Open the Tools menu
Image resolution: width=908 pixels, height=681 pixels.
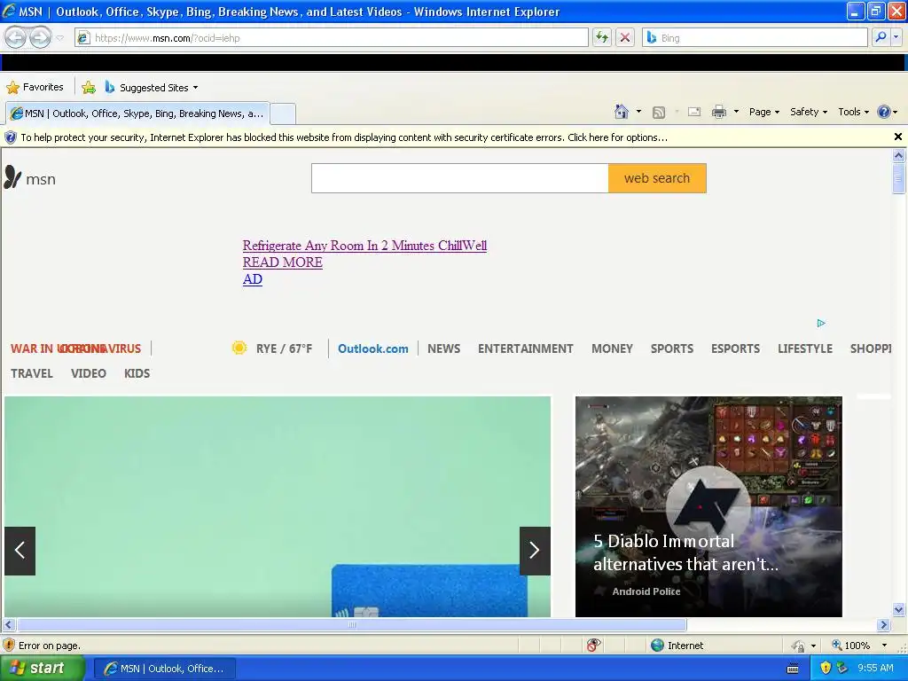(x=854, y=112)
